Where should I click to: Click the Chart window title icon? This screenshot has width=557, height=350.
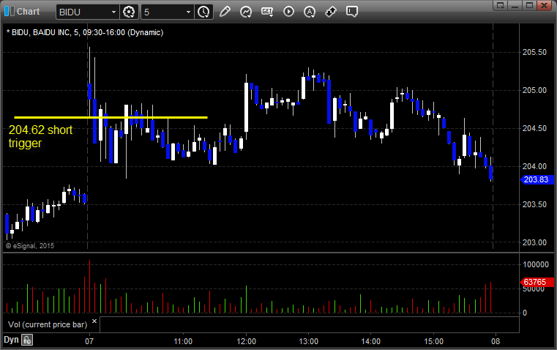pos(10,12)
